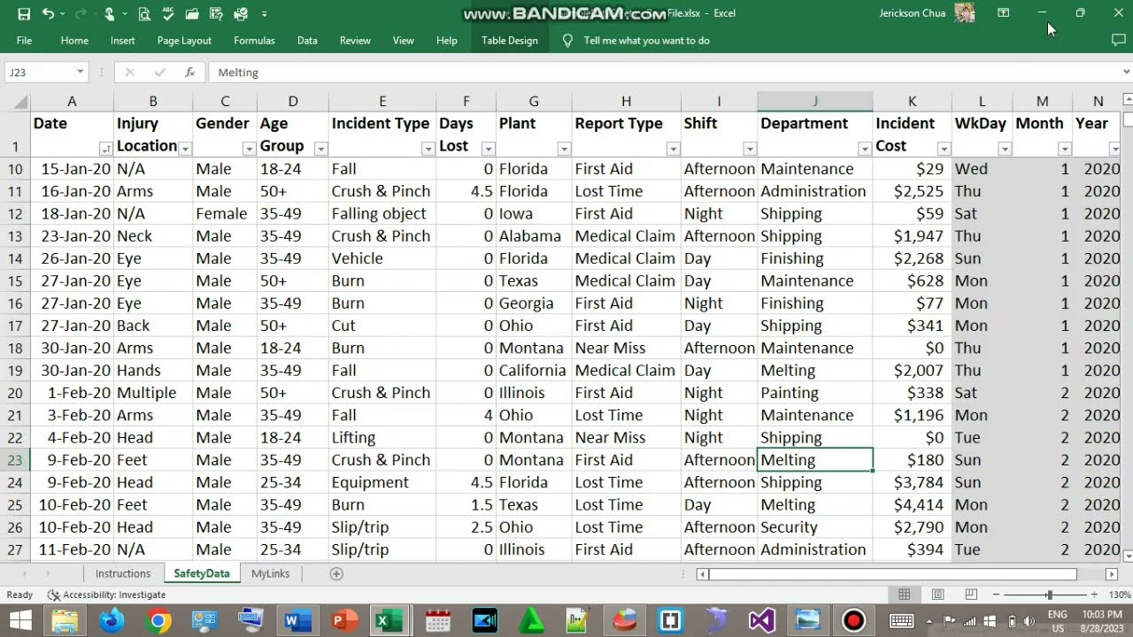Open the WkDay filter dropdown
This screenshot has height=637, width=1133.
click(x=1004, y=149)
